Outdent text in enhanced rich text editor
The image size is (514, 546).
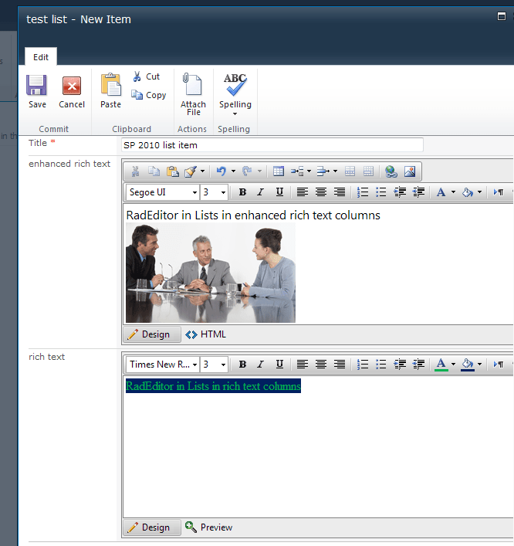[x=418, y=192]
